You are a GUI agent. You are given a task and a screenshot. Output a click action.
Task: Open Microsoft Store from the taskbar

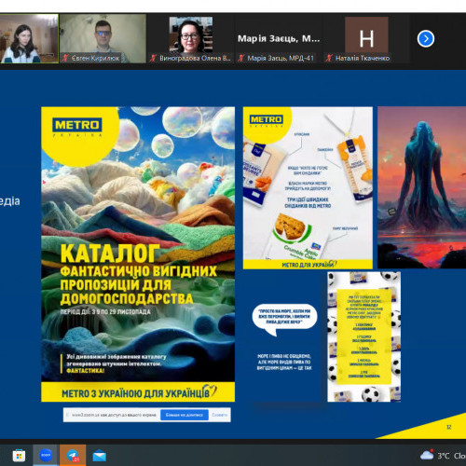19,456
